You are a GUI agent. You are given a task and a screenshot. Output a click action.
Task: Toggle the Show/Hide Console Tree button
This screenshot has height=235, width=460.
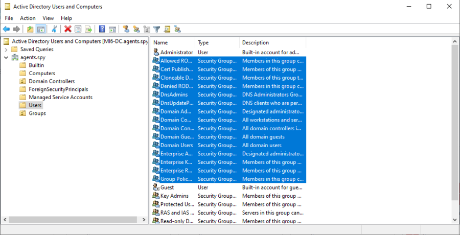tap(40, 29)
